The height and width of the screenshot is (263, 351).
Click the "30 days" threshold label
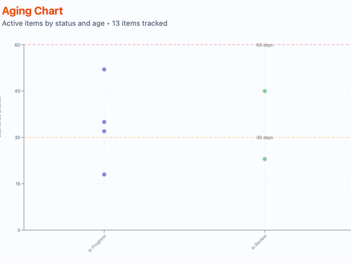(x=265, y=138)
